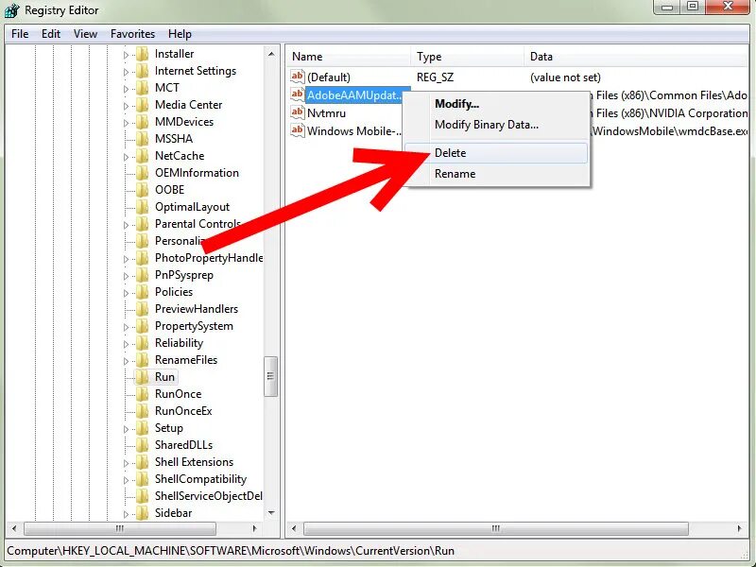Click the MMDevices folder icon
This screenshot has width=756, height=567.
[142, 122]
